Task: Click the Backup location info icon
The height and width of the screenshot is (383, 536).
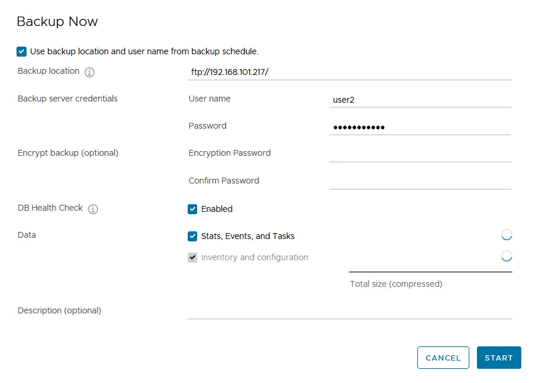Action: (89, 72)
